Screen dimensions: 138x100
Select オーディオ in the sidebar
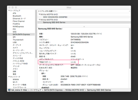pos(17,45)
